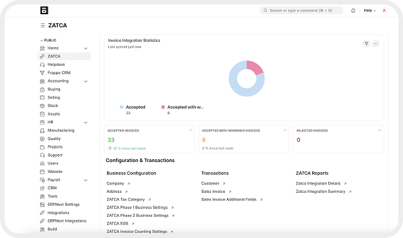Click the Home sidebar icon
The image size is (403, 238).
click(42, 48)
